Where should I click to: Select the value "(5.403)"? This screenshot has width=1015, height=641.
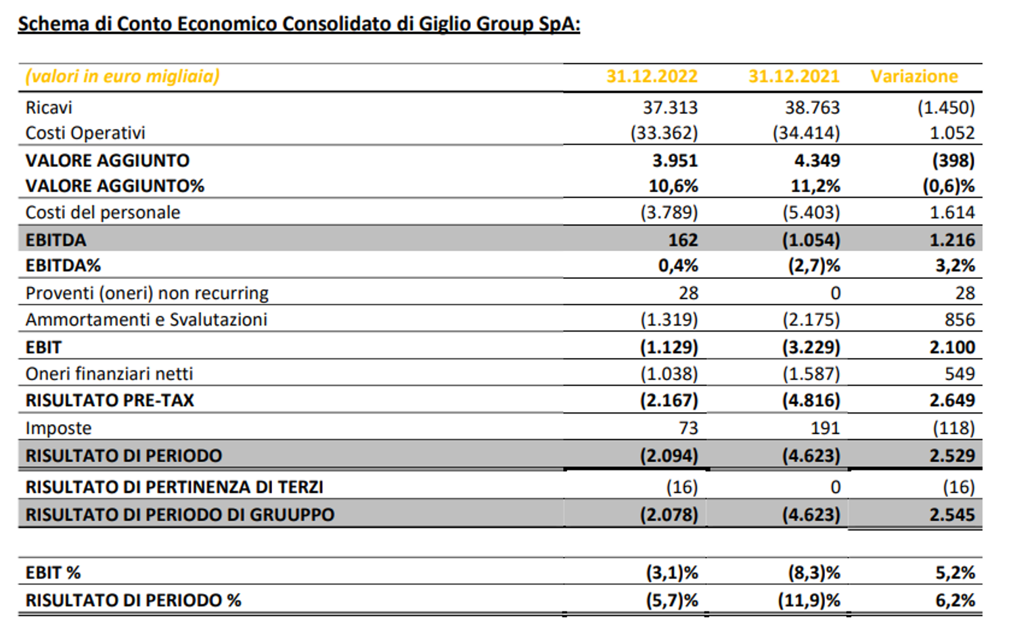[x=811, y=213]
